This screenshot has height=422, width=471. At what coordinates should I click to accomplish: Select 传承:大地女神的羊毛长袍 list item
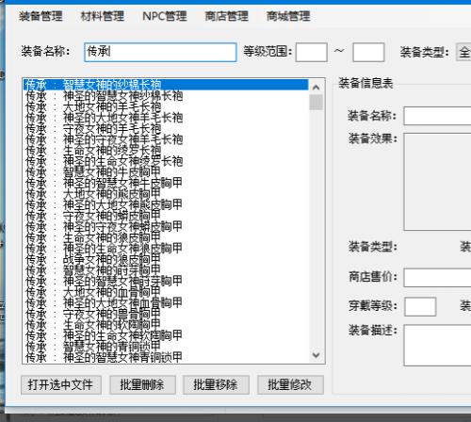pyautogui.click(x=166, y=106)
